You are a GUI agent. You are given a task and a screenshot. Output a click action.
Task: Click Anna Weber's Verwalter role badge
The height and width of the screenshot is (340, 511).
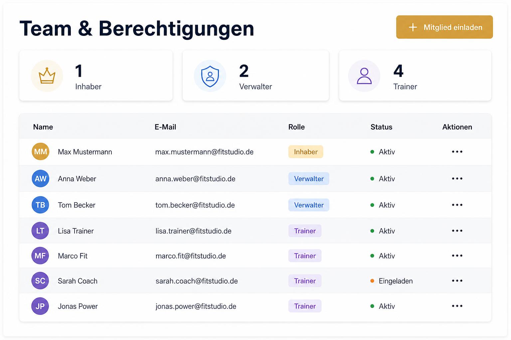tap(309, 179)
